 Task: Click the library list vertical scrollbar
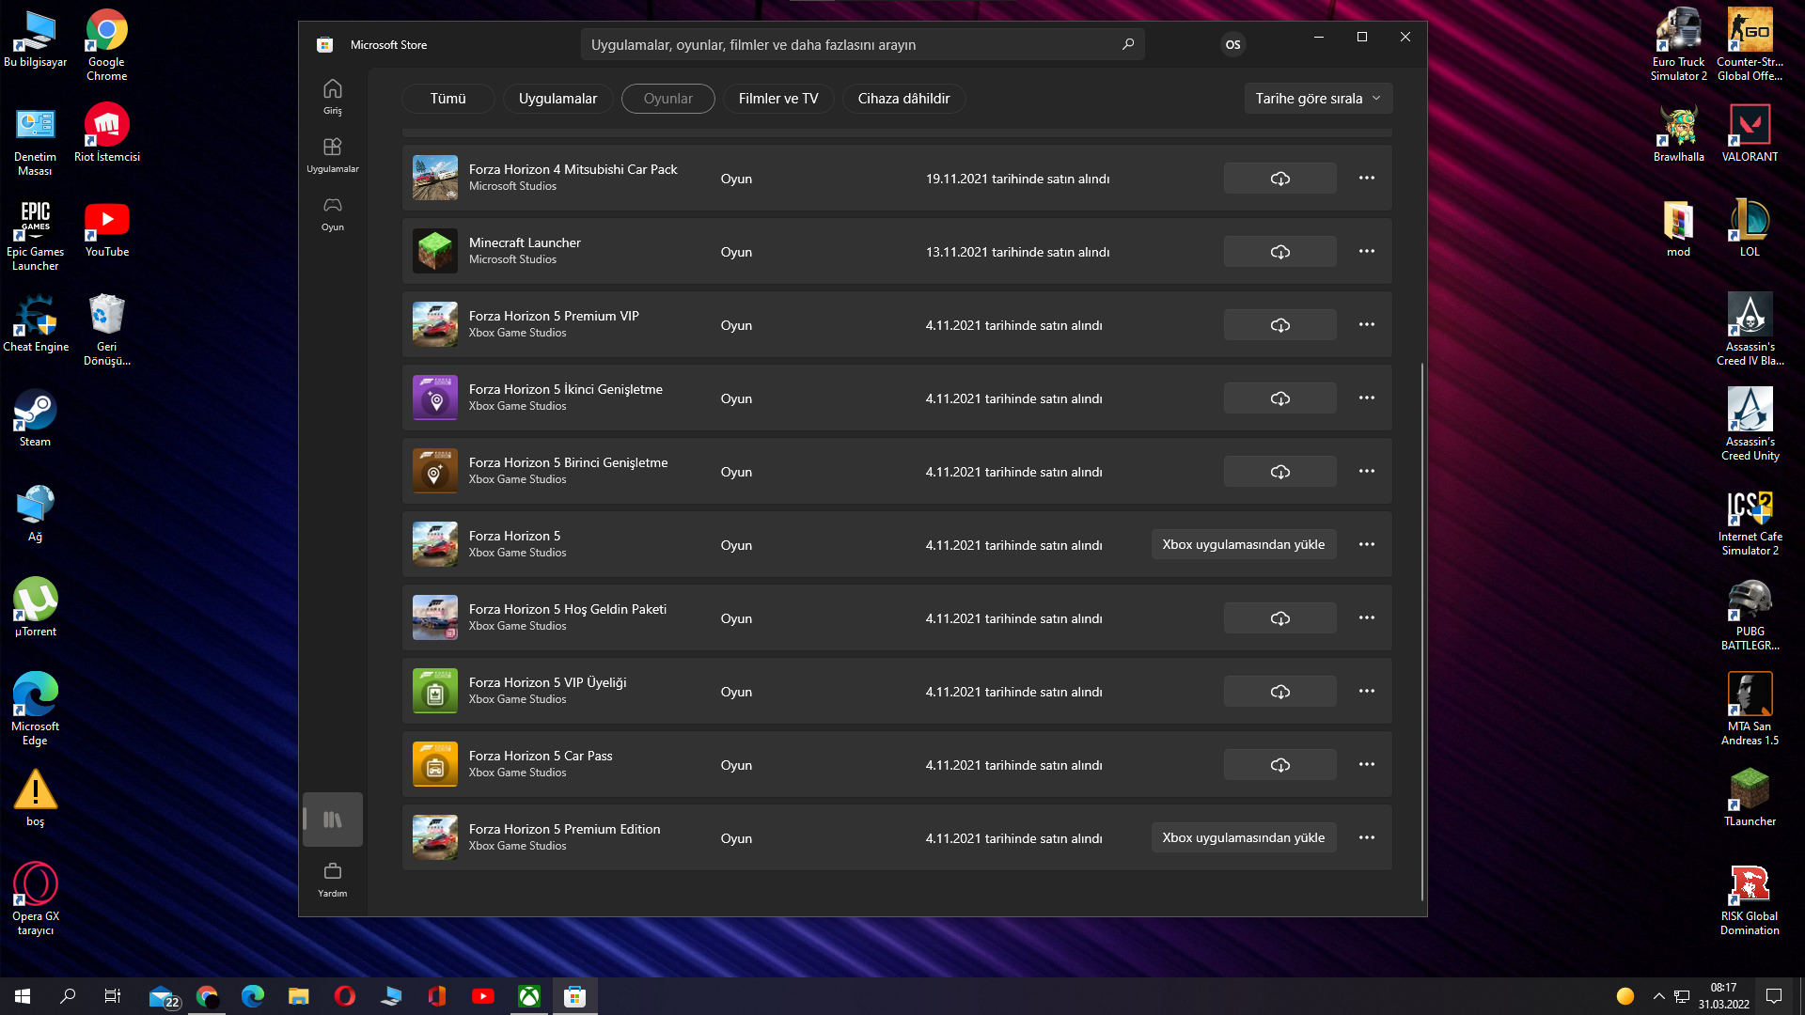click(1422, 630)
